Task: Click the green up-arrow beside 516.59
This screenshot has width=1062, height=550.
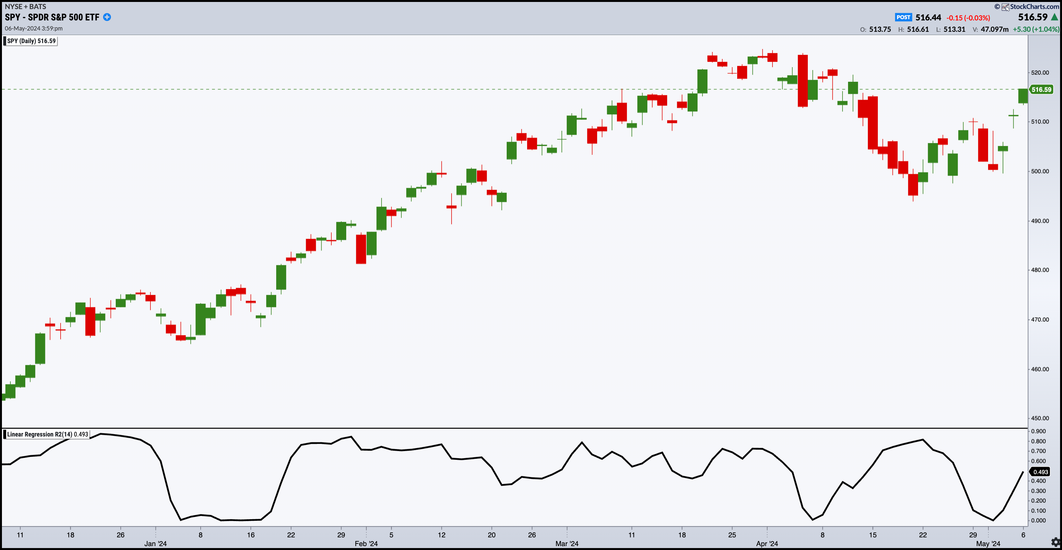Action: 1055,17
